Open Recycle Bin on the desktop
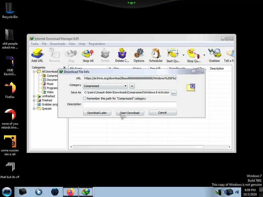 tap(10, 10)
